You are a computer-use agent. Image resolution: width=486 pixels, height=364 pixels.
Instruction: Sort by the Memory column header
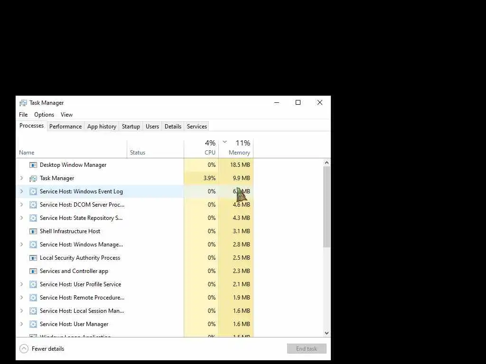(x=236, y=149)
